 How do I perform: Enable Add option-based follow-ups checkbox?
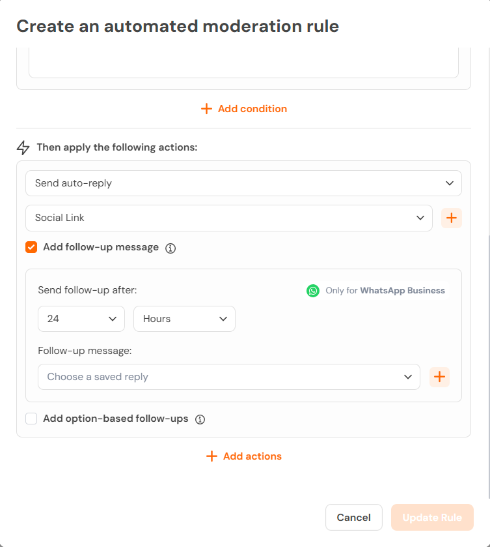tap(31, 419)
